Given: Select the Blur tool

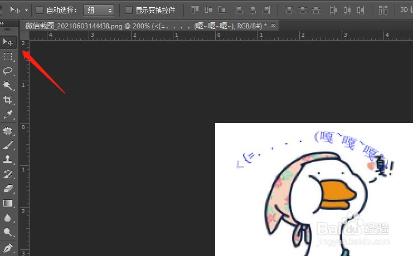Looking at the screenshot, I should [8, 218].
